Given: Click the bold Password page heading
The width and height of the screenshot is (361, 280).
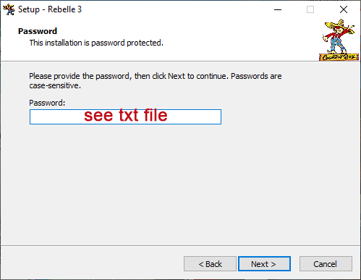Looking at the screenshot, I should tap(38, 31).
